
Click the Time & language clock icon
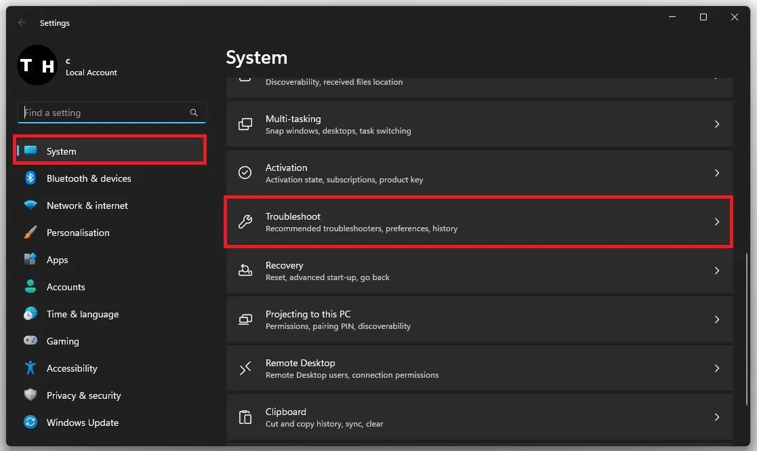[30, 313]
